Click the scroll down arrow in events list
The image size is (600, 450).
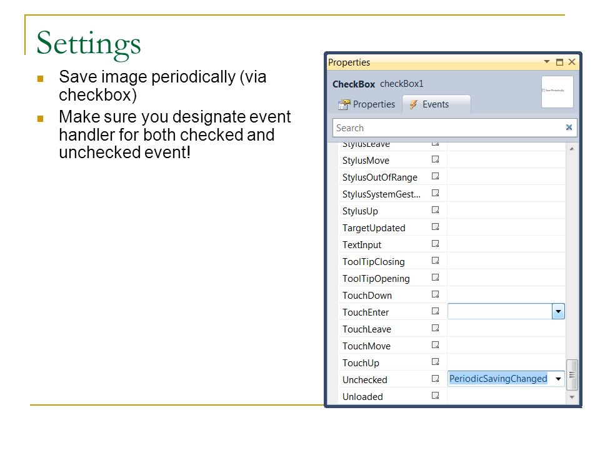[572, 397]
